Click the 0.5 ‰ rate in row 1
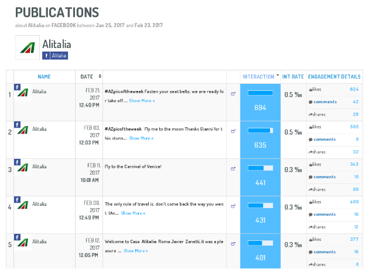 [293, 95]
